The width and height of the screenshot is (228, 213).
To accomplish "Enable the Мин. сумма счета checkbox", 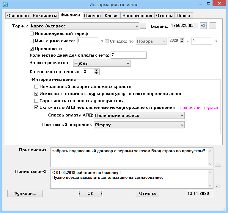I will (x=32, y=41).
